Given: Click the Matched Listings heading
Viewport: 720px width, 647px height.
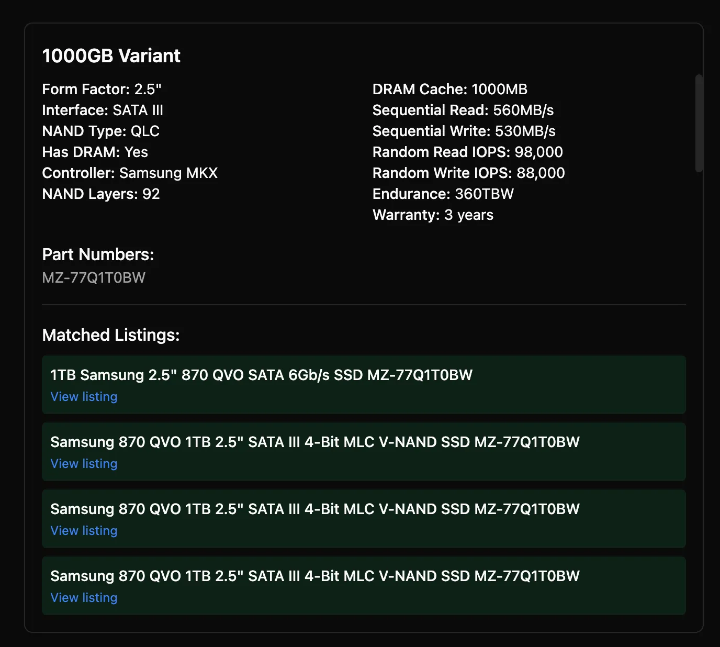Looking at the screenshot, I should (x=110, y=335).
